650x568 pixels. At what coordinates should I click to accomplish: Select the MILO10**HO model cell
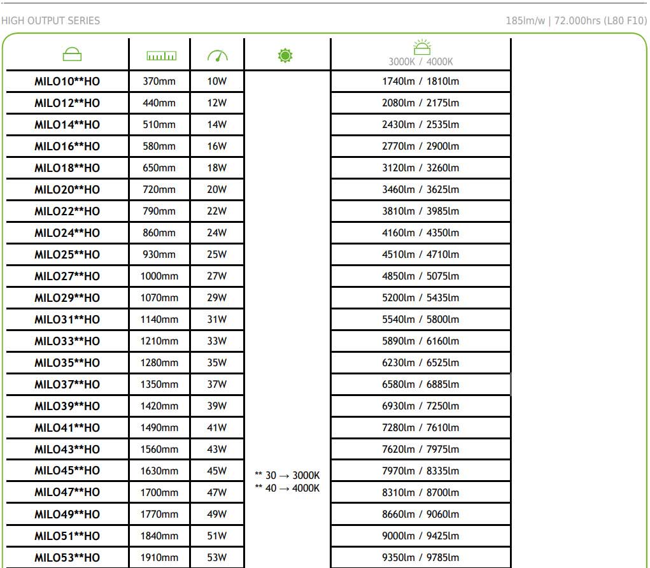tap(67, 82)
